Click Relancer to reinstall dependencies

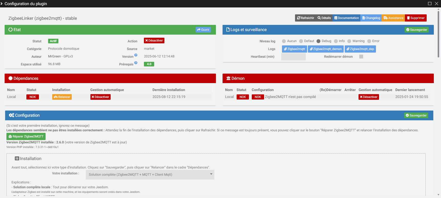click(62, 97)
